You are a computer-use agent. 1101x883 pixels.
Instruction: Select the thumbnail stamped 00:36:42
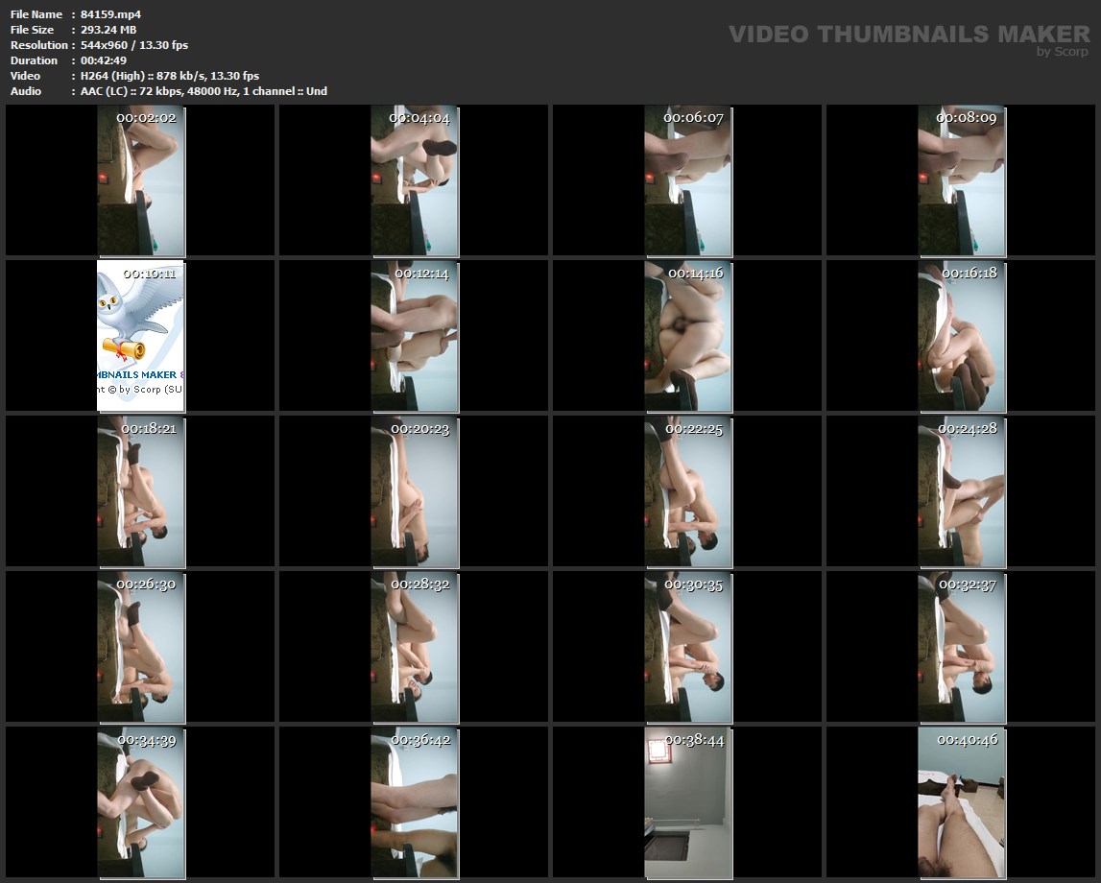pos(415,803)
